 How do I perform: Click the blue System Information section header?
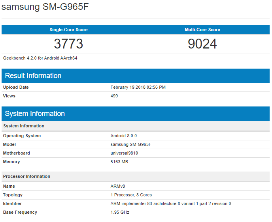coord(35,114)
